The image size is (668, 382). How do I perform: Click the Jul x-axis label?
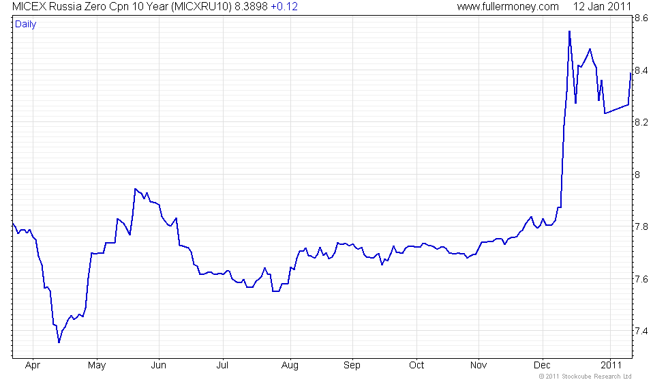pos(222,366)
